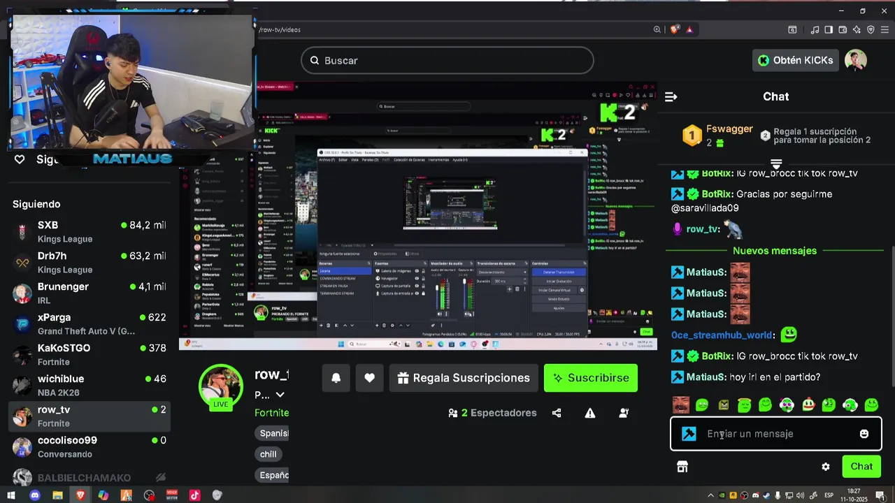Viewport: 895px width, 503px height.
Task: Click the share stream icon
Action: pos(557,413)
